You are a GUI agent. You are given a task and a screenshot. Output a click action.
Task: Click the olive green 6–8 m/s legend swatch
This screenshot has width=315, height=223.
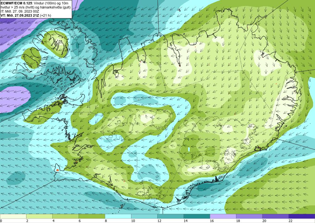pyautogui.click(x=92, y=216)
